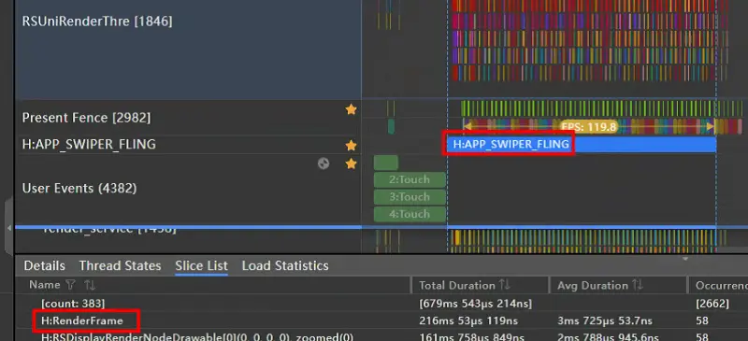Sort by Total Duration arrows icon

[x=505, y=285]
